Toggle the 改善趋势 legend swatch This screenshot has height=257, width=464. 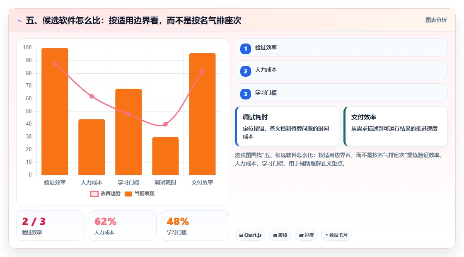coord(94,194)
